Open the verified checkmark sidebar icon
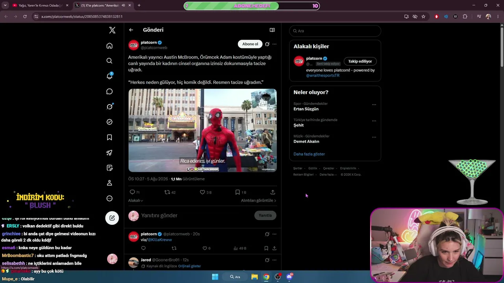The width and height of the screenshot is (504, 283). click(x=109, y=122)
